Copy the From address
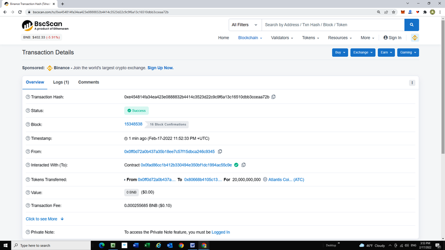 pyautogui.click(x=220, y=152)
